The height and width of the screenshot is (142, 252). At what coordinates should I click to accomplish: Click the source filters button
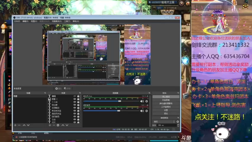tap(67, 89)
